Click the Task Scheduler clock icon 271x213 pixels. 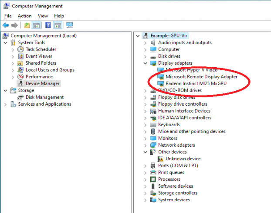coord(20,49)
